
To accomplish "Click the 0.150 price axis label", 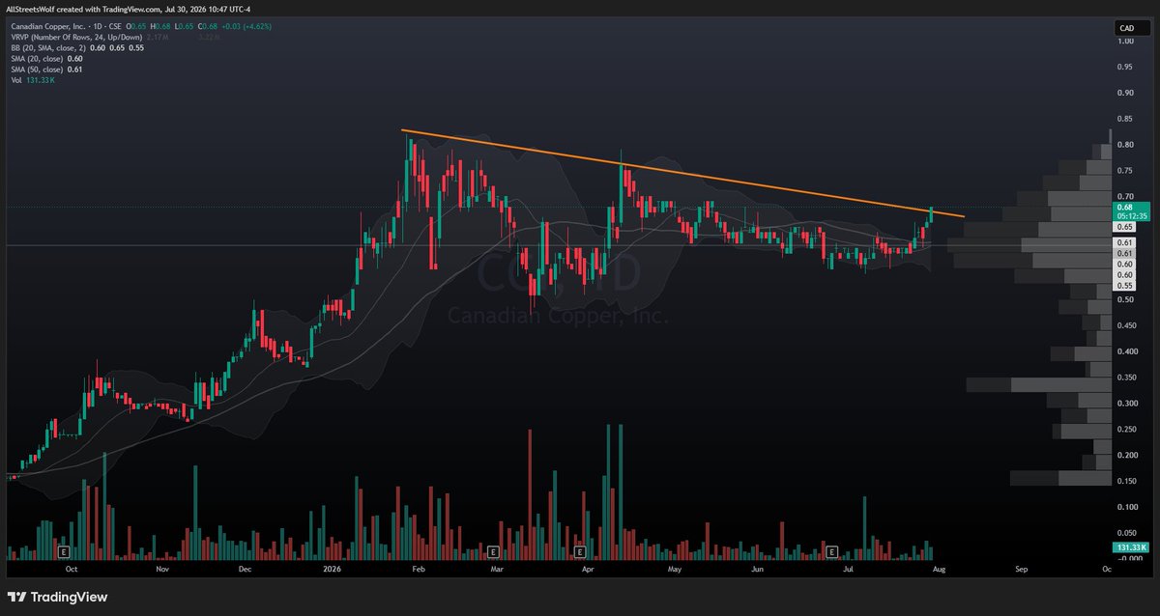I will (1126, 481).
